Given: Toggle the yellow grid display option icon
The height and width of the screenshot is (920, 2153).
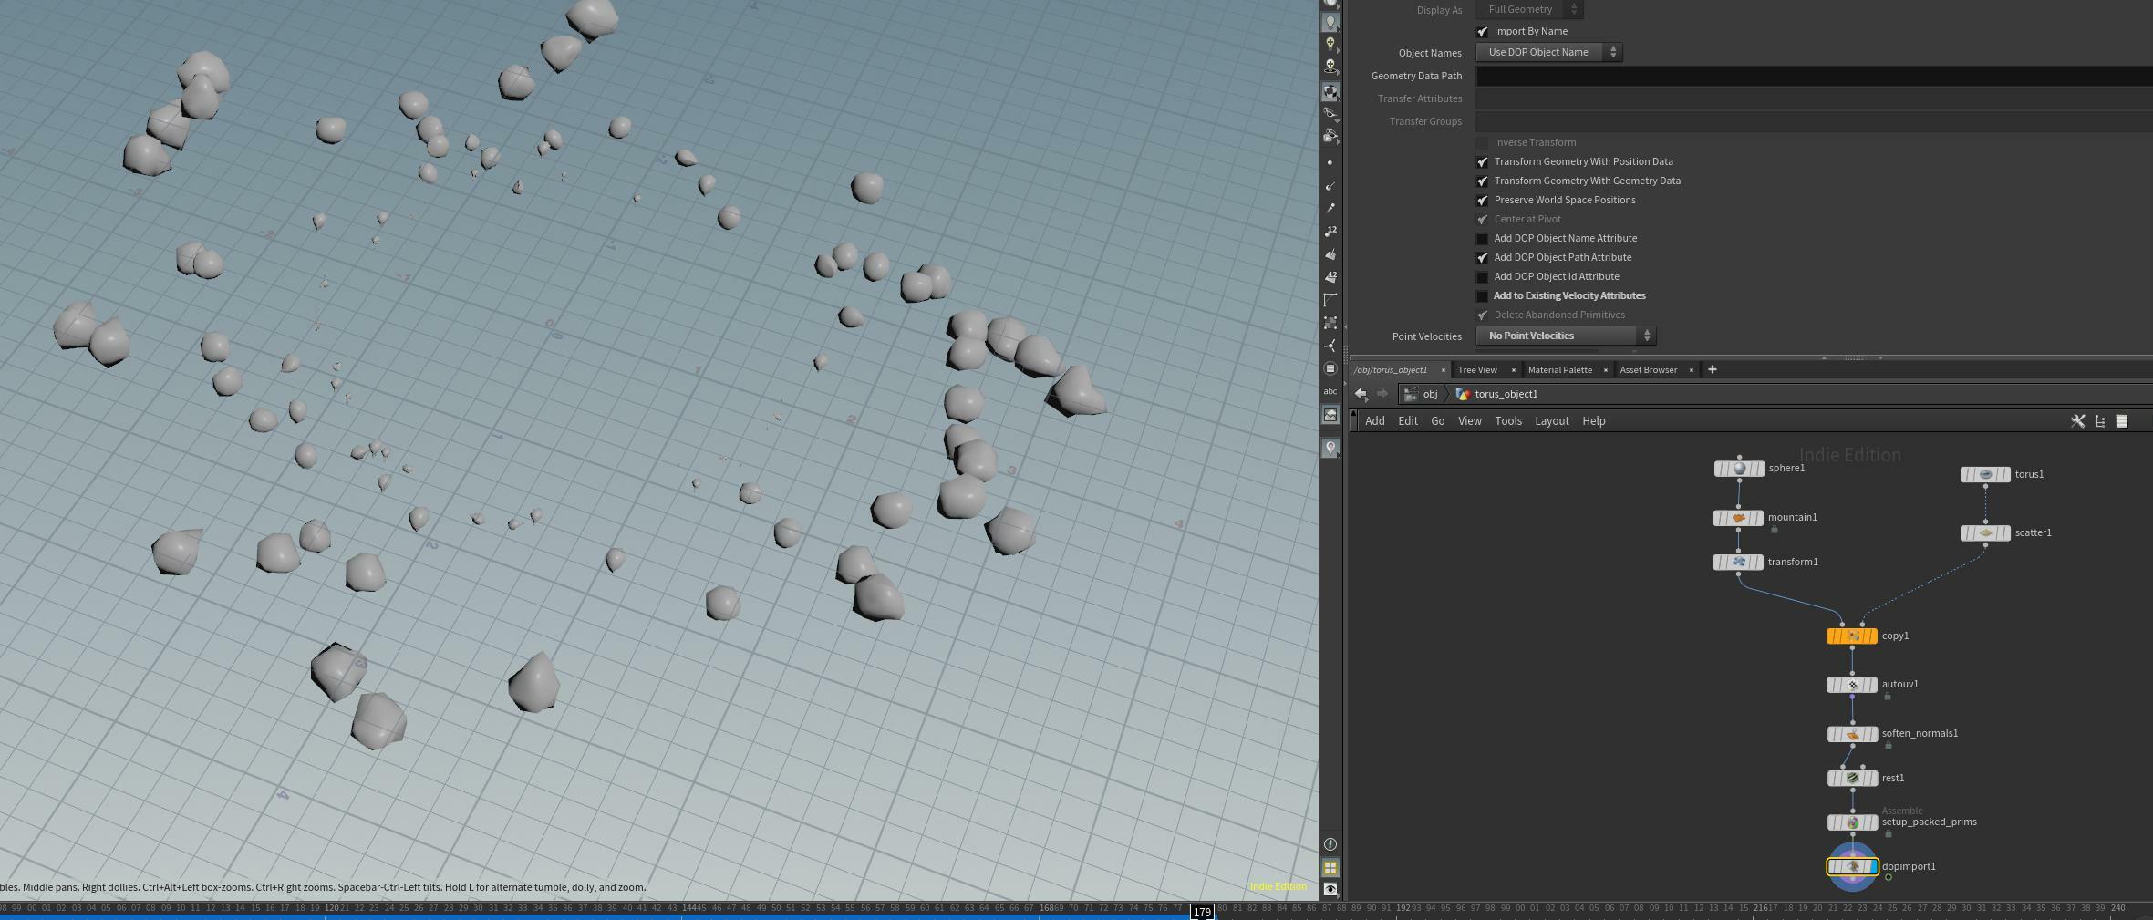Looking at the screenshot, I should pyautogui.click(x=1330, y=867).
